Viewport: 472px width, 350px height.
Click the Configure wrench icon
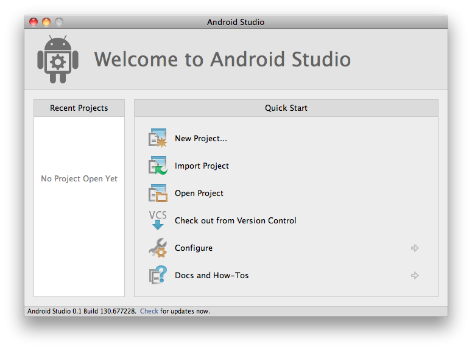(x=158, y=248)
